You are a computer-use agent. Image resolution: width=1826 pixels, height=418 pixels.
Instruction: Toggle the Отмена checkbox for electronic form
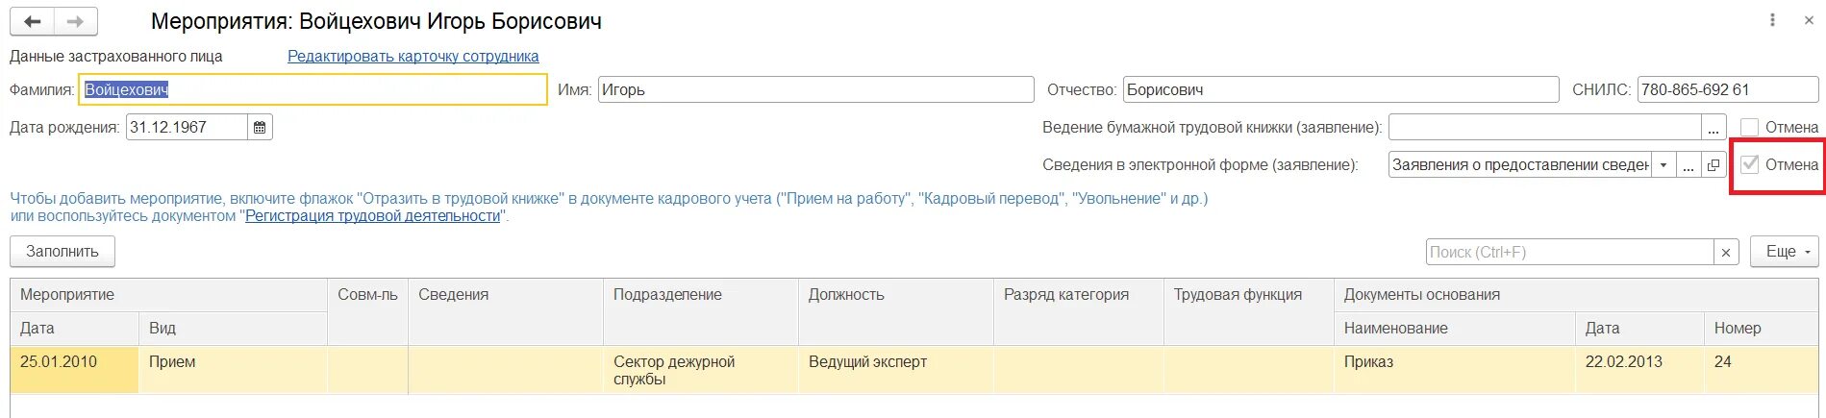coord(1750,164)
